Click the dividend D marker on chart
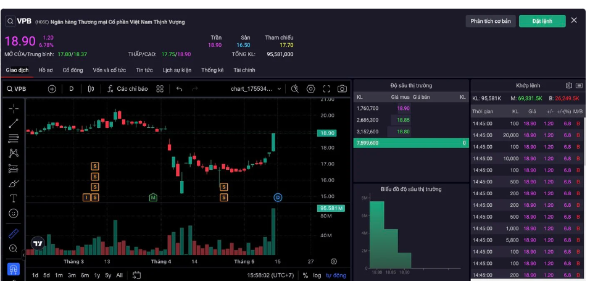590x281 pixels. point(278,198)
